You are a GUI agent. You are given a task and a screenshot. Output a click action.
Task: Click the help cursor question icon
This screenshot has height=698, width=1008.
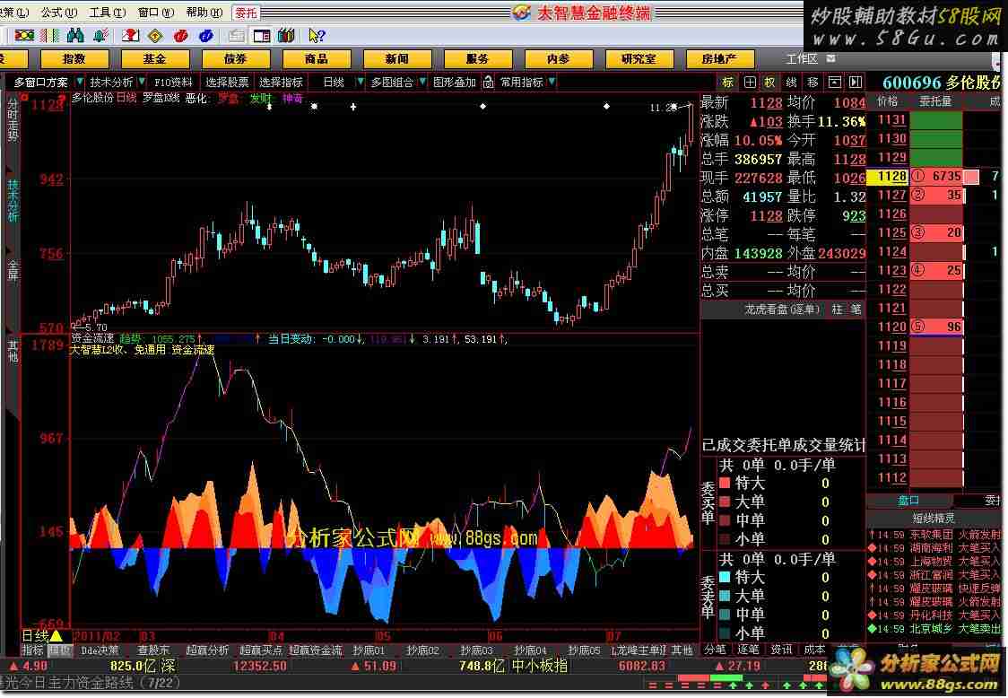click(317, 35)
